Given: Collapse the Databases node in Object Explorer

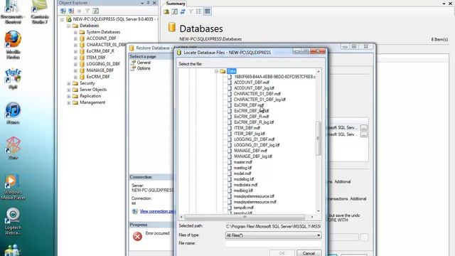Looking at the screenshot, I should click(x=69, y=26).
